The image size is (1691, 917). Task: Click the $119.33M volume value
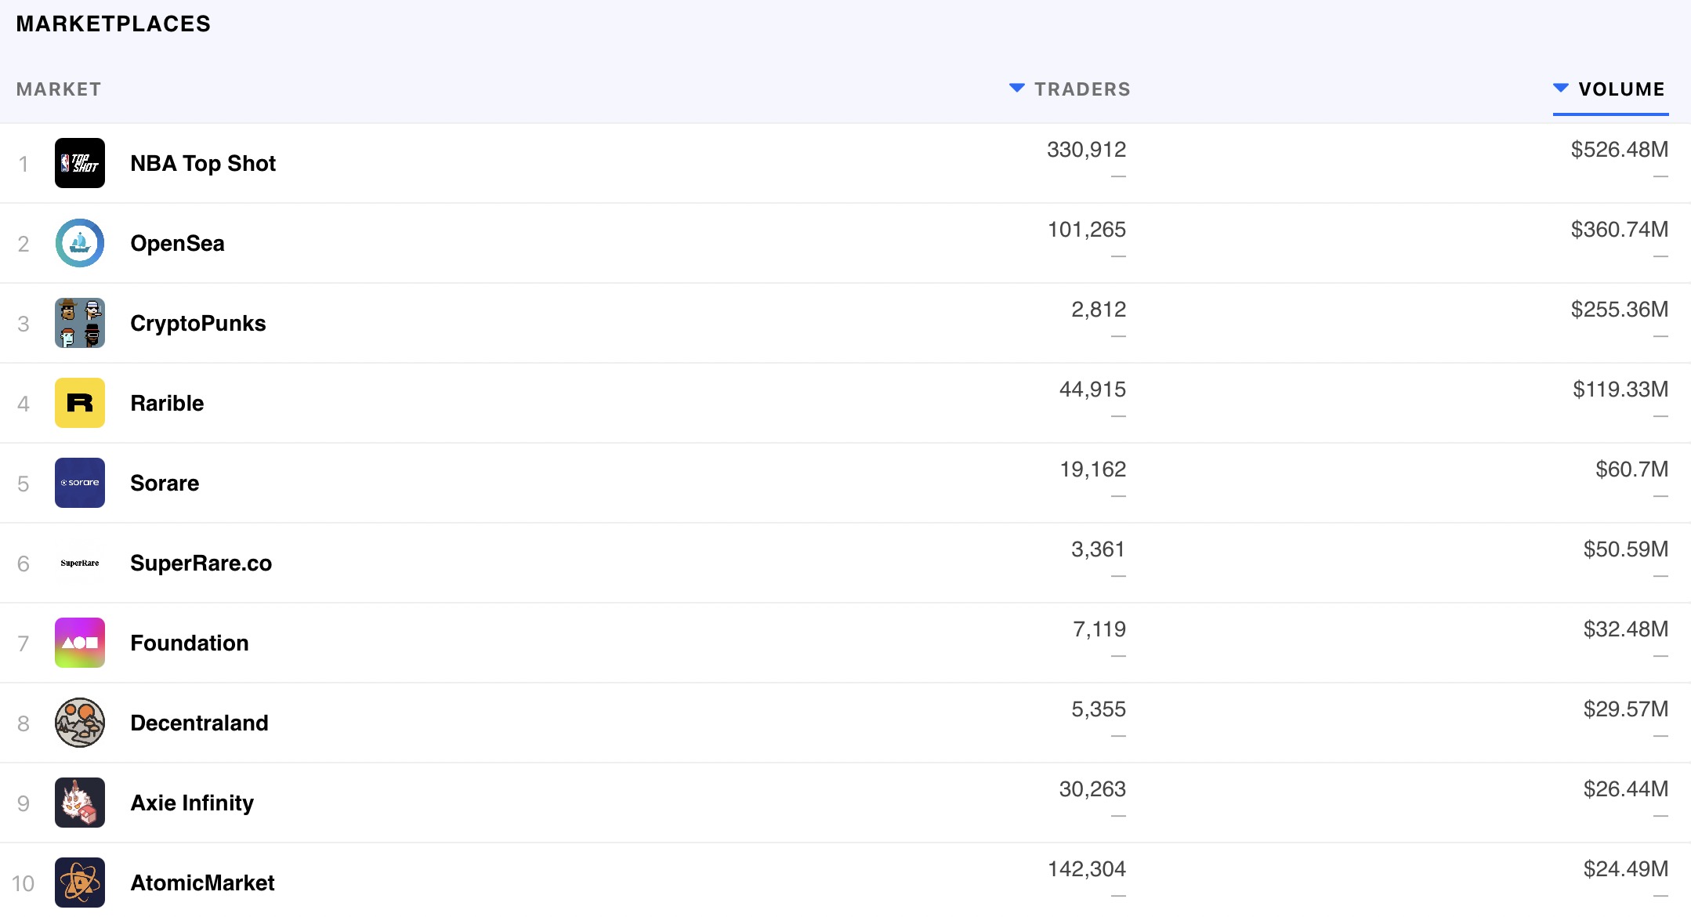coord(1620,390)
